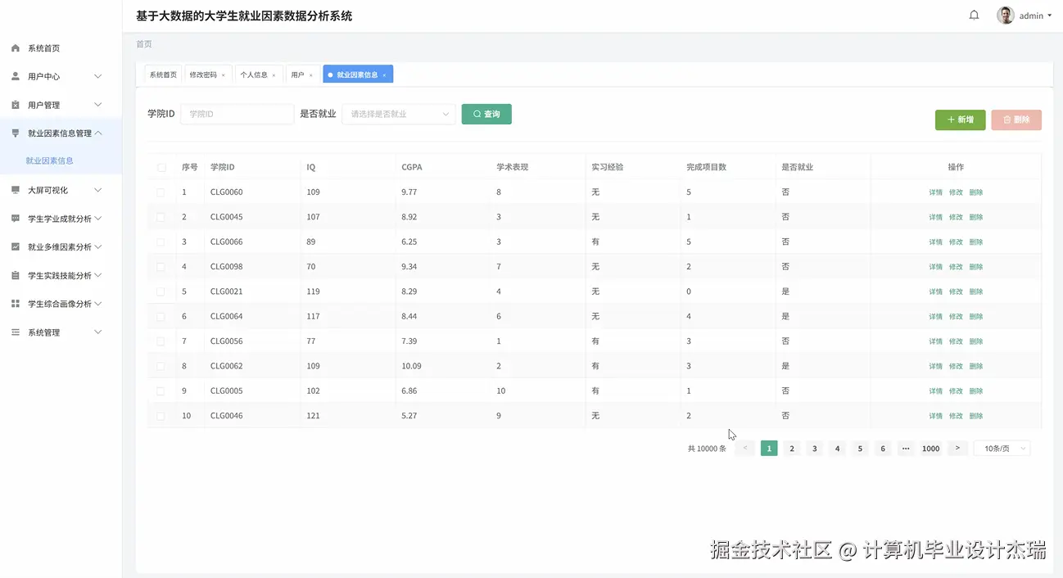Expand the 用户中心 sidebar menu
The width and height of the screenshot is (1063, 578).
click(x=98, y=76)
